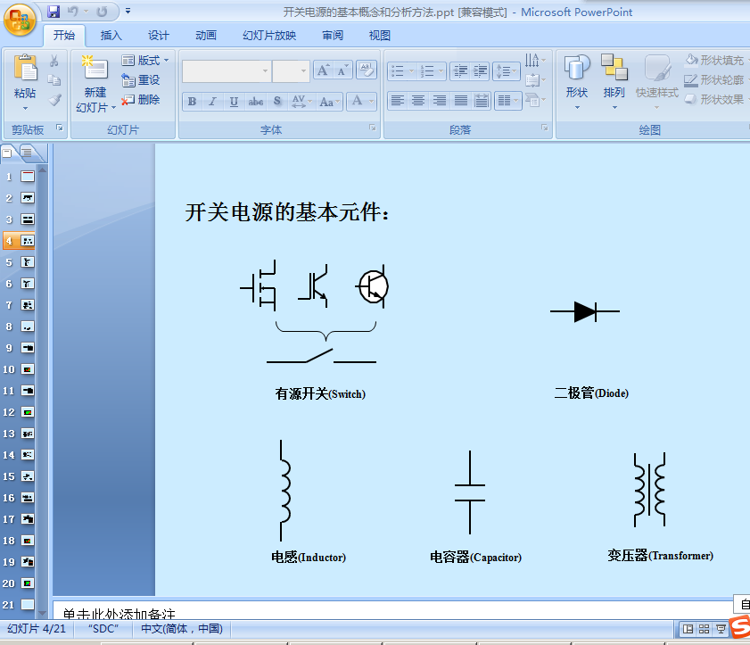Select the format painter brush

(54, 100)
